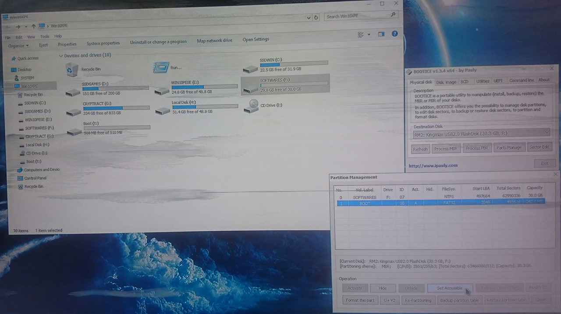Open www.ipauly.com link
The width and height of the screenshot is (561, 314).
433,166
